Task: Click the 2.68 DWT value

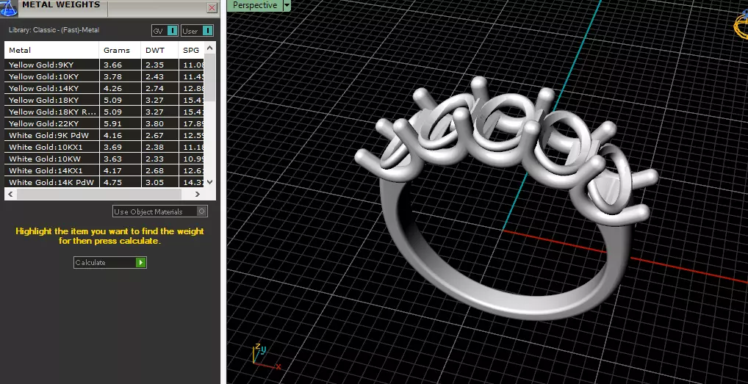Action: 154,170
